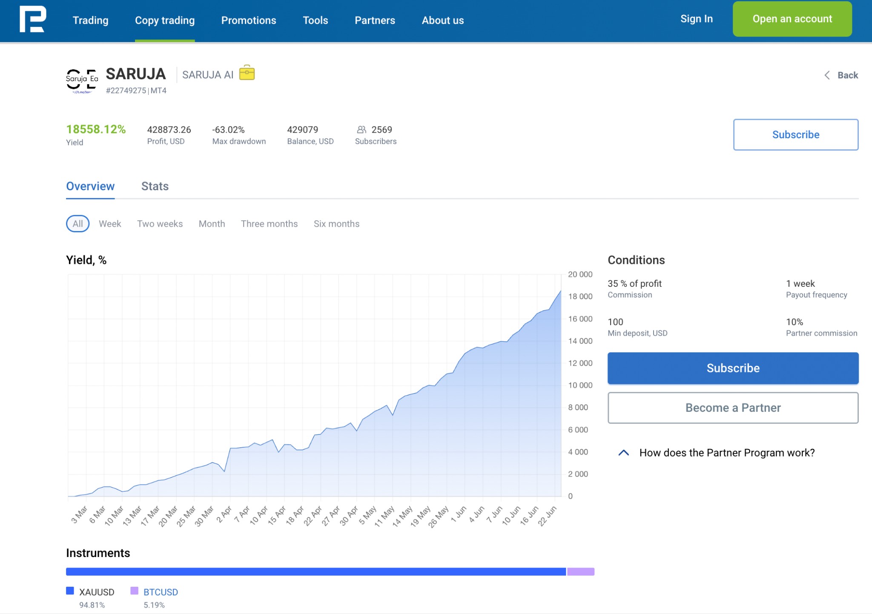Select the Week period filter
Image resolution: width=872 pixels, height=614 pixels.
110,224
